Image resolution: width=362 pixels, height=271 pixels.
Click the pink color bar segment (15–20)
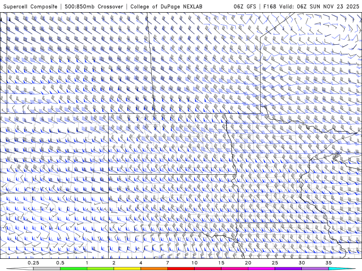234,269
